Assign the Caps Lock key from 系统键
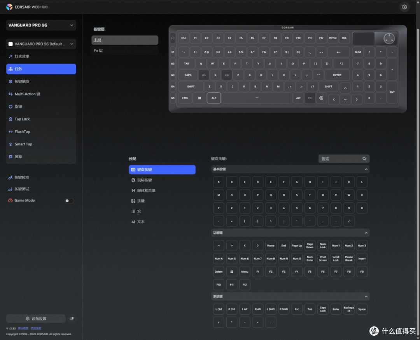The width and height of the screenshot is (420, 340). [x=323, y=309]
